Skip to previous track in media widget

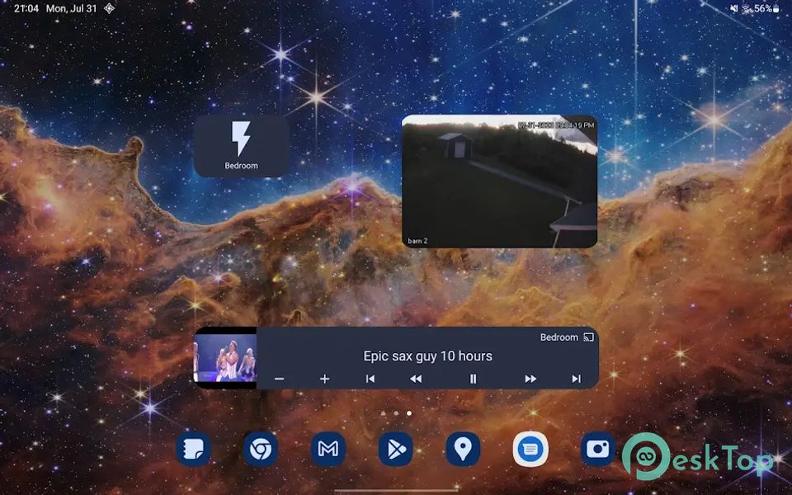click(x=370, y=379)
